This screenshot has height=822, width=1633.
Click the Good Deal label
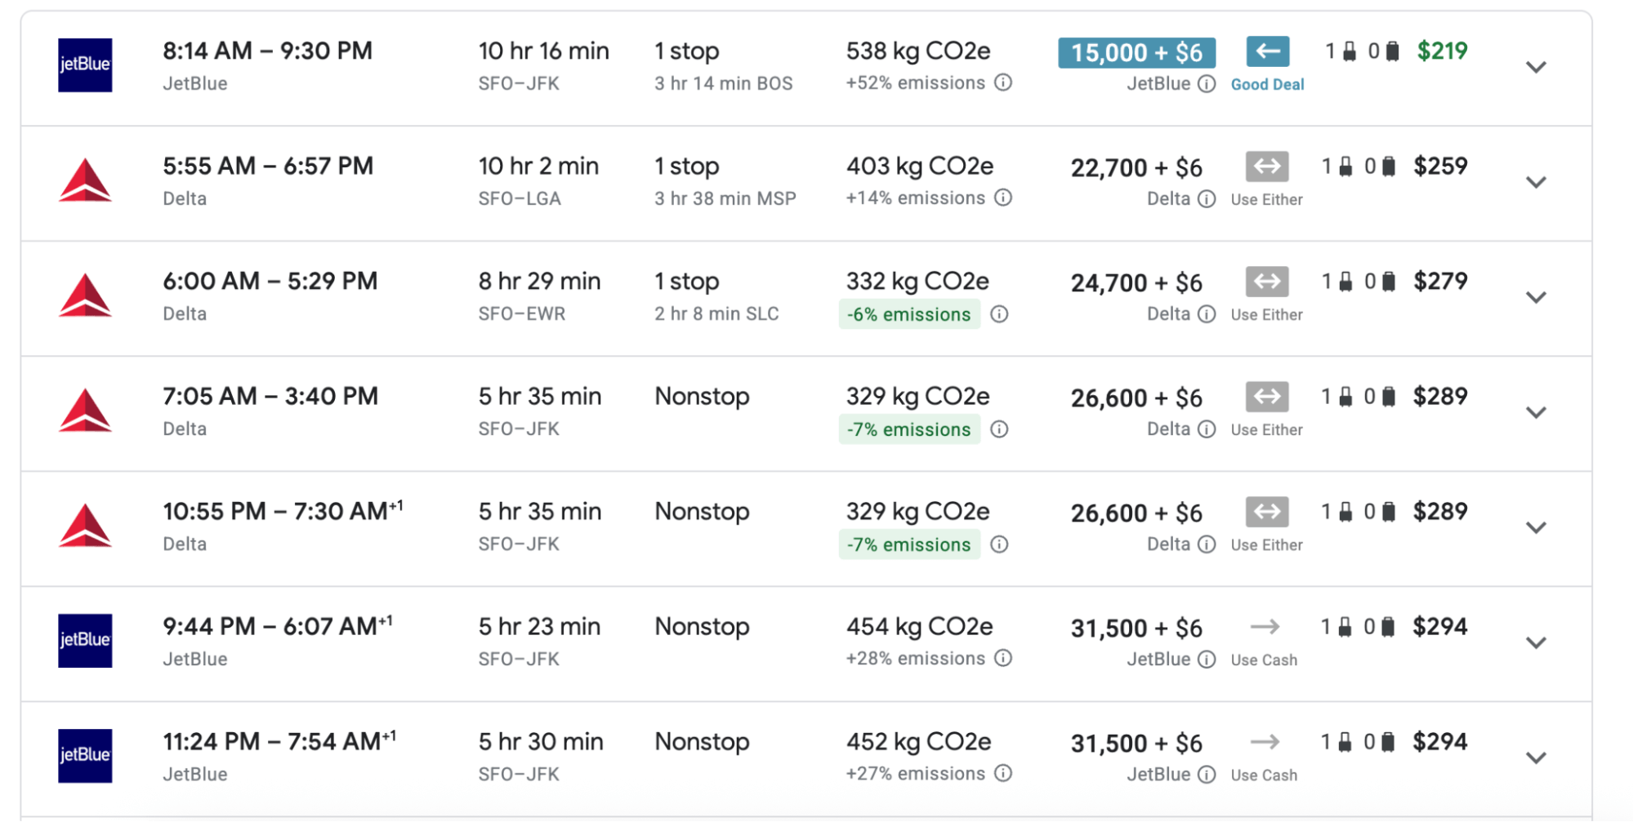click(x=1267, y=84)
